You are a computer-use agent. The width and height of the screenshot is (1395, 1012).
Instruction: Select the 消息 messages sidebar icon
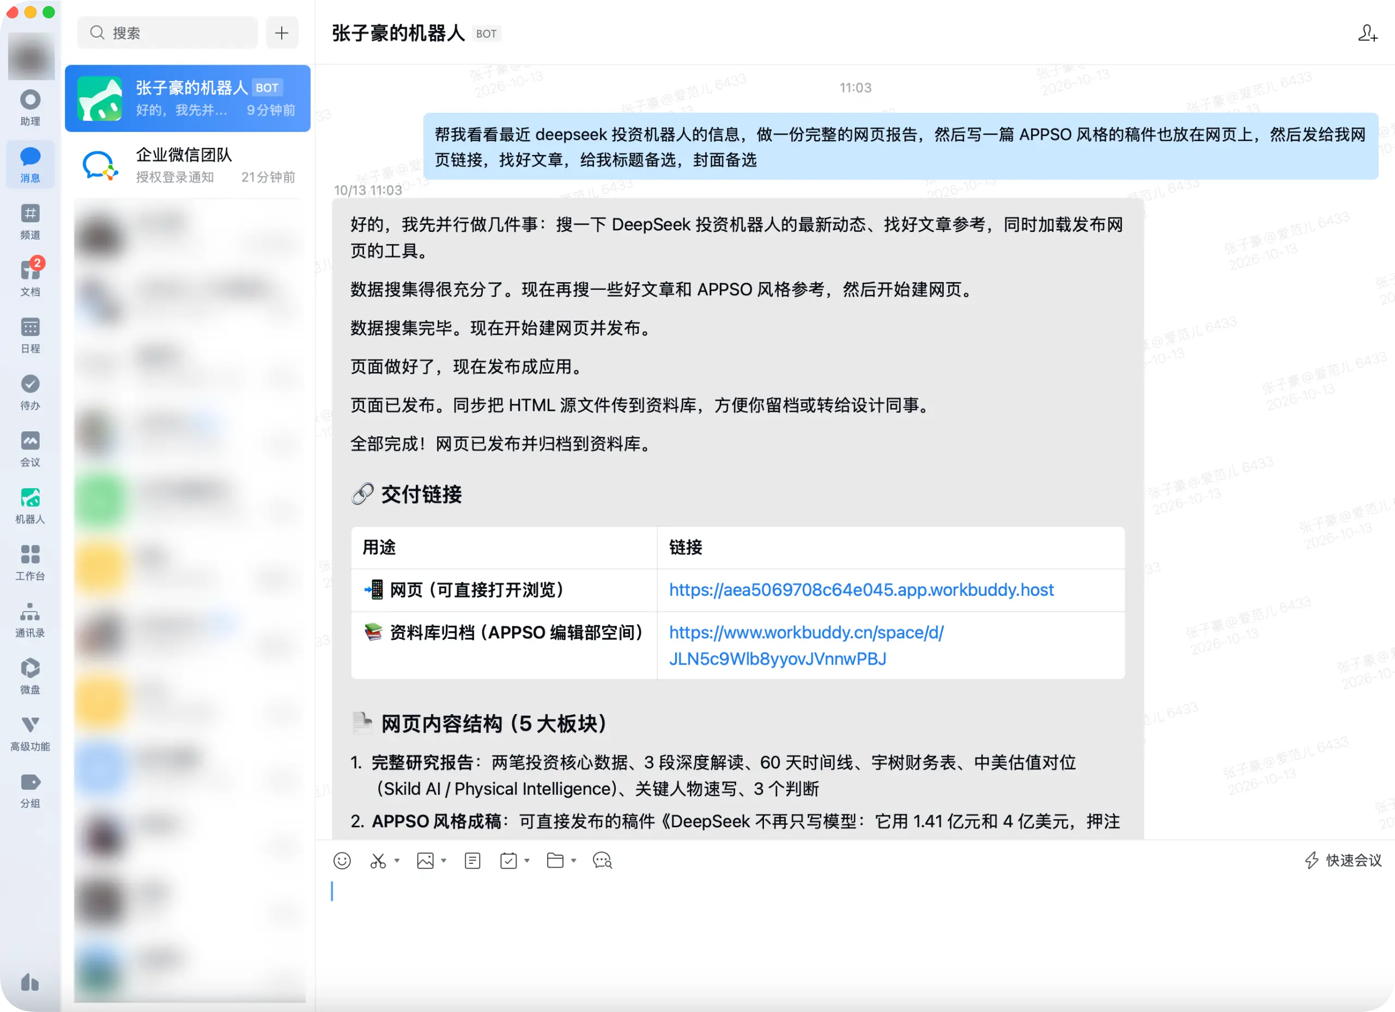[x=30, y=164]
